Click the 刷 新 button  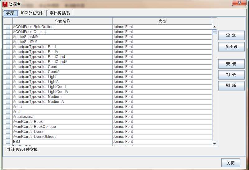pos(231,86)
